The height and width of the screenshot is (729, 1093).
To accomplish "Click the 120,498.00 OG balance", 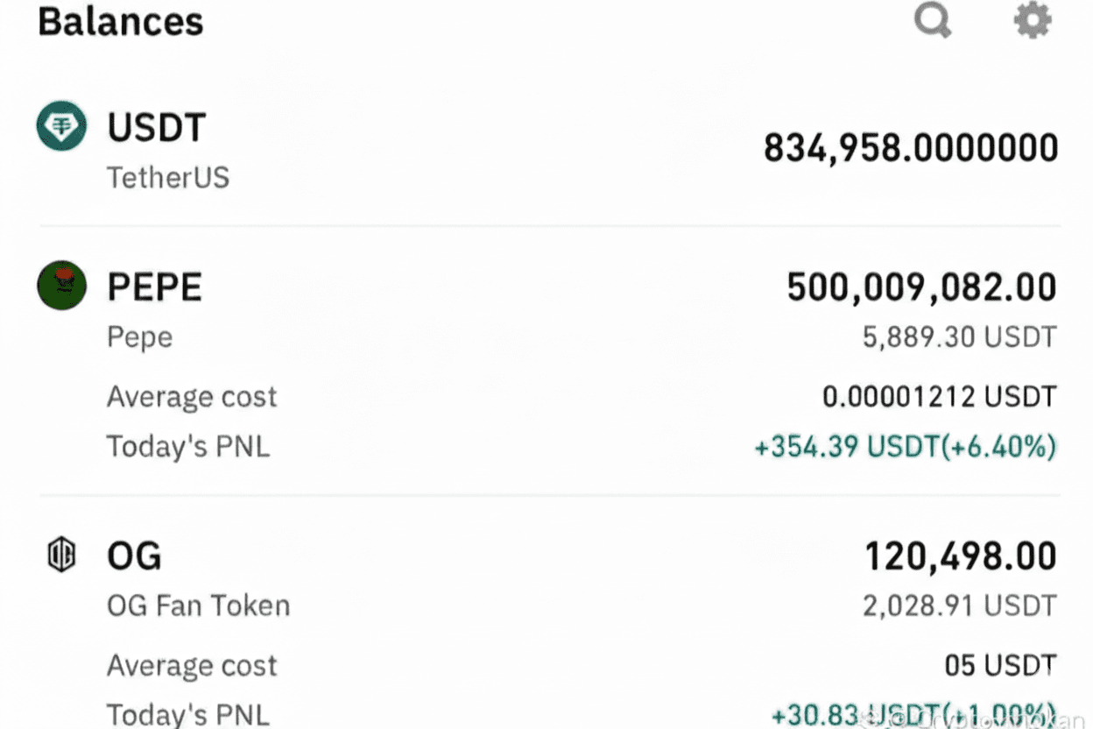I will pyautogui.click(x=960, y=556).
